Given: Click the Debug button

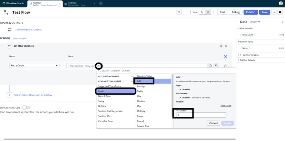Looking at the screenshot, I should 236,12.
